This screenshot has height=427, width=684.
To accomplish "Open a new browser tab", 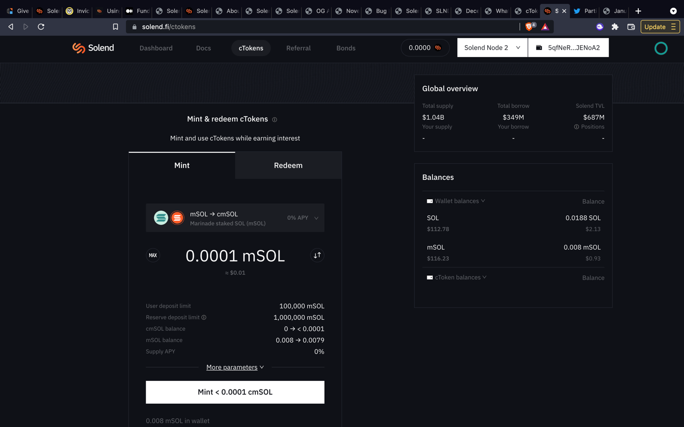I will point(638,11).
